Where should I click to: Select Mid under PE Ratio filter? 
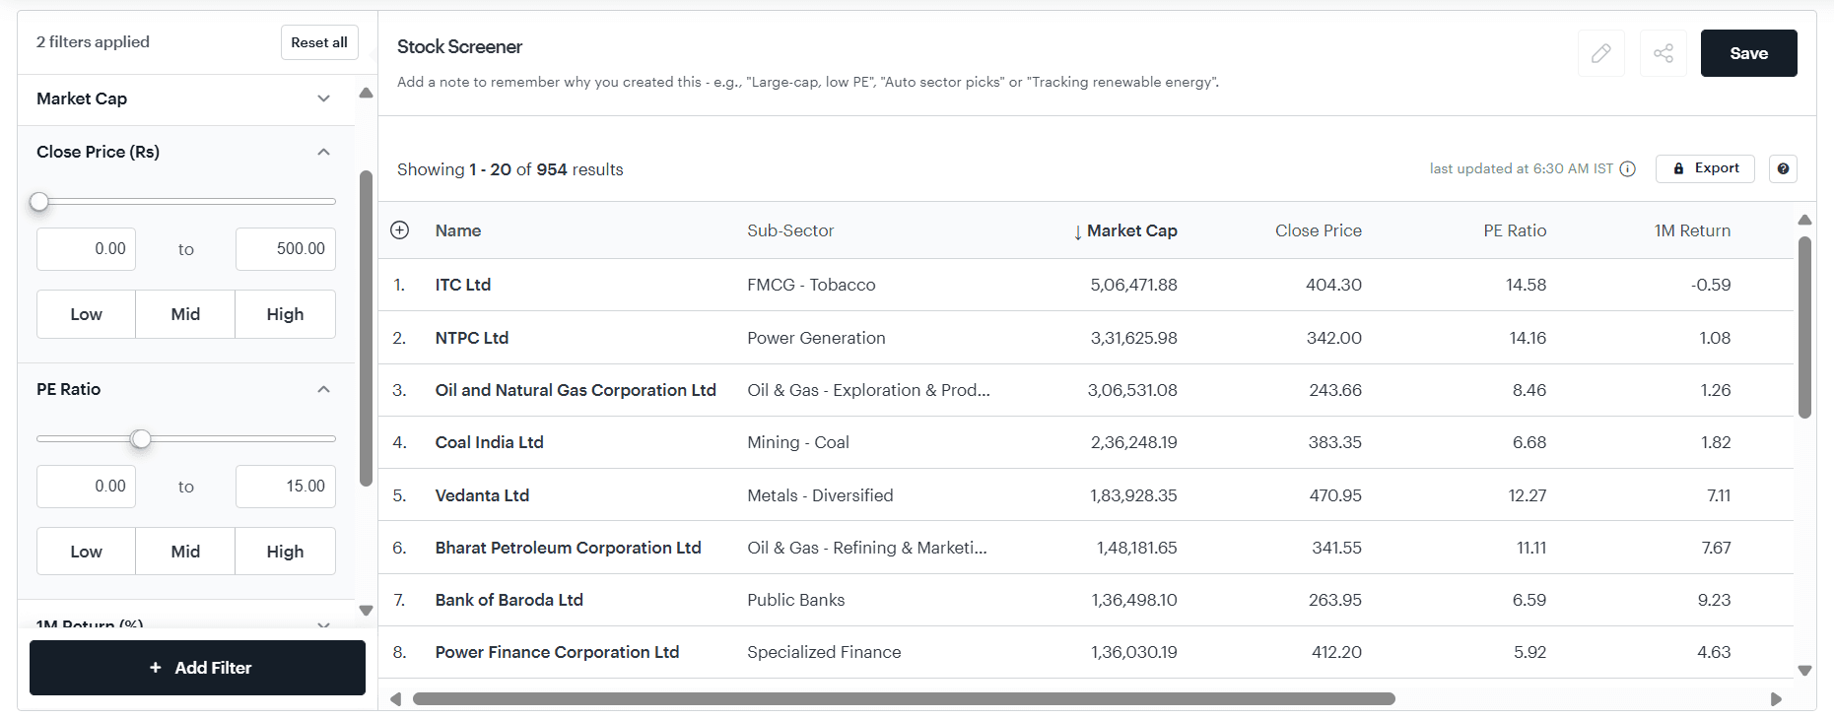pos(185,552)
